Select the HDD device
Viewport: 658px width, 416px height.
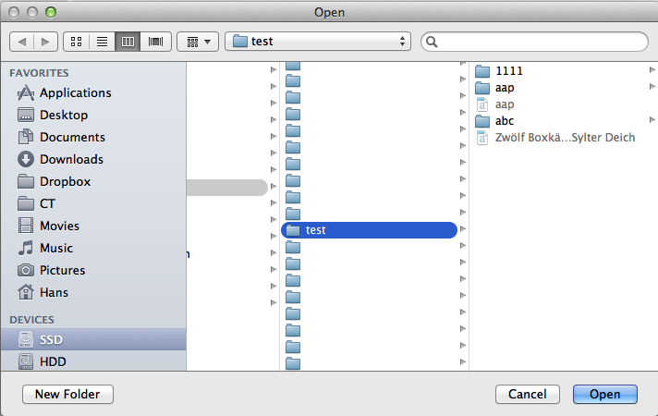click(53, 361)
